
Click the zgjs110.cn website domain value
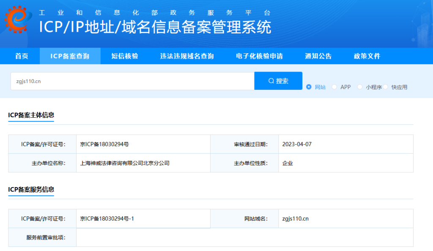(x=295, y=219)
